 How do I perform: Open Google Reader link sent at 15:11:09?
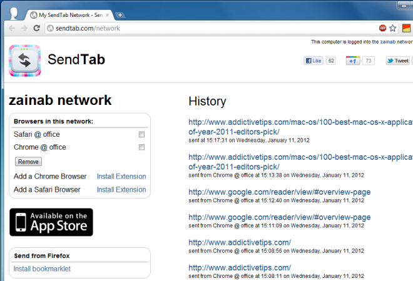coord(280,217)
